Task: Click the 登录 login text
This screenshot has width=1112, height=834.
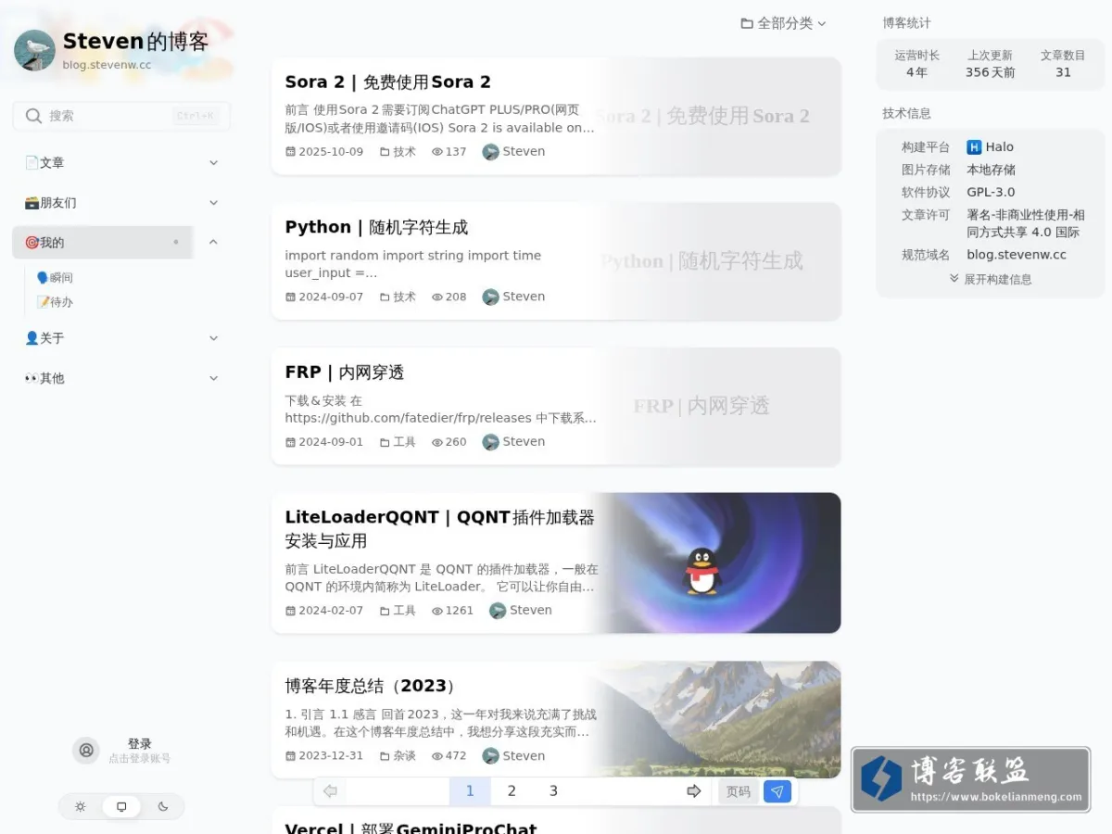Action: [x=140, y=743]
